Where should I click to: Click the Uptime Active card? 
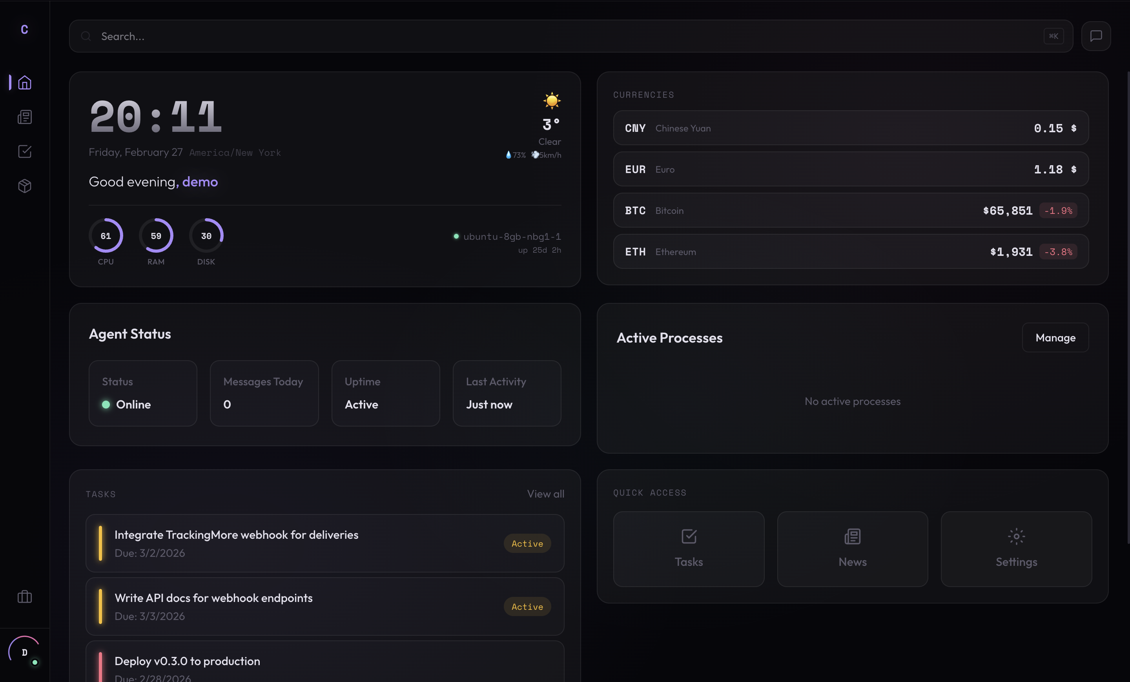[x=386, y=393]
